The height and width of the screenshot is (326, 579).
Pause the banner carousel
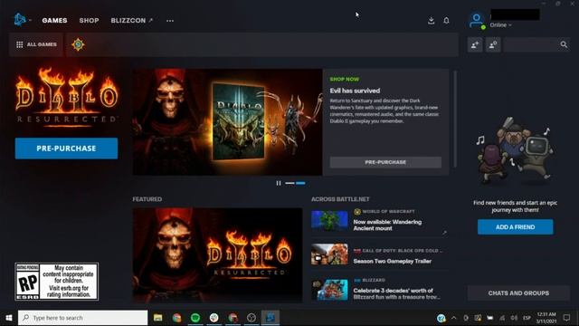click(279, 183)
